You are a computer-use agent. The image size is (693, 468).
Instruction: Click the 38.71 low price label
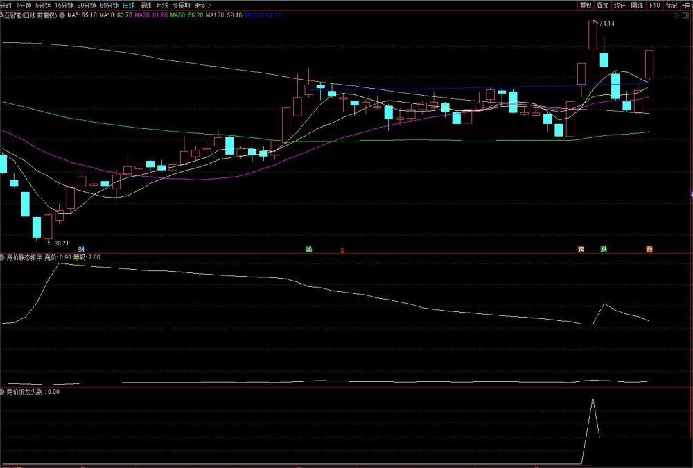tap(62, 243)
